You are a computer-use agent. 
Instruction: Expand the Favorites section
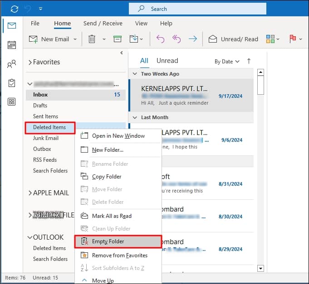pos(30,63)
